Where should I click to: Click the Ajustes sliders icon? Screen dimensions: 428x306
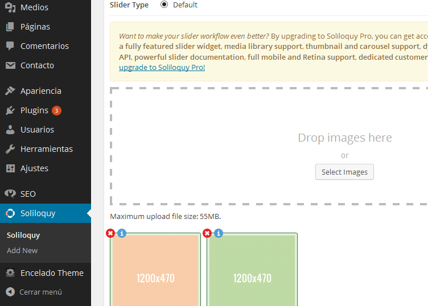[10, 168]
